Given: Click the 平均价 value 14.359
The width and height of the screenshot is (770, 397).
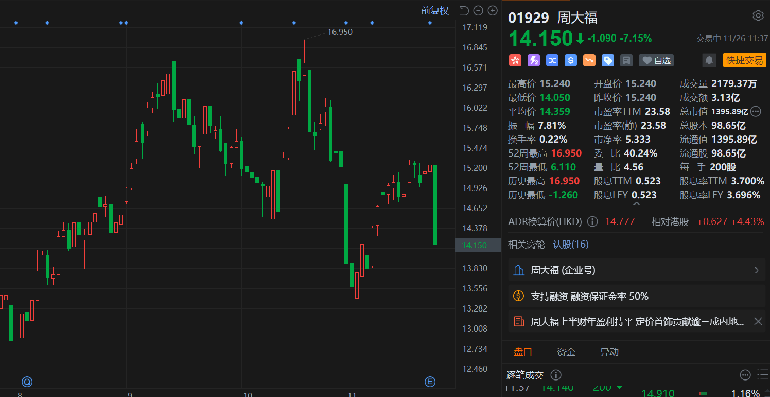Looking at the screenshot, I should pos(554,111).
